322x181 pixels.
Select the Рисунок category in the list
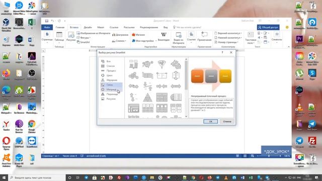tap(111, 99)
